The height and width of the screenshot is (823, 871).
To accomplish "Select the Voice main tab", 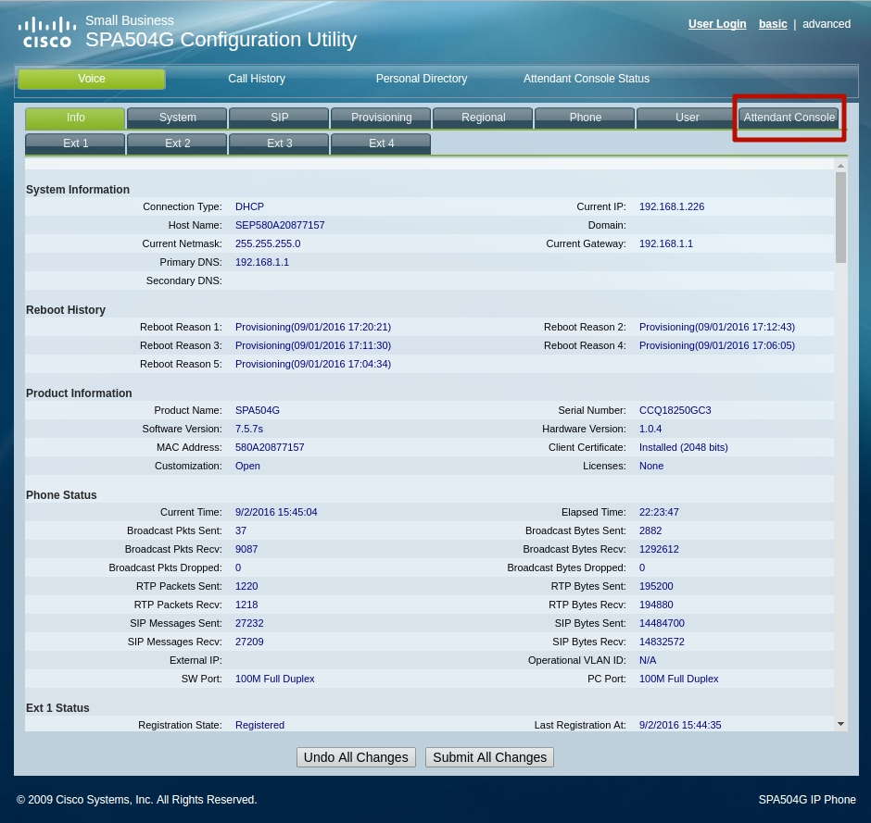I will 92,79.
